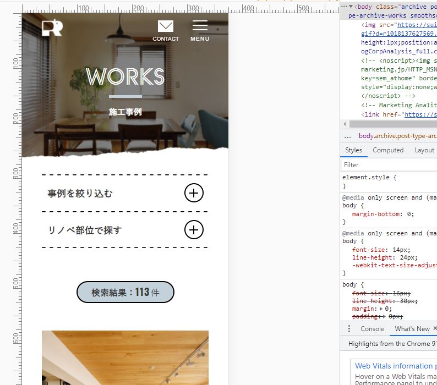Image resolution: width=437 pixels, height=385 pixels.
Task: Click the ellipsis next to body element
Action: 344,7
